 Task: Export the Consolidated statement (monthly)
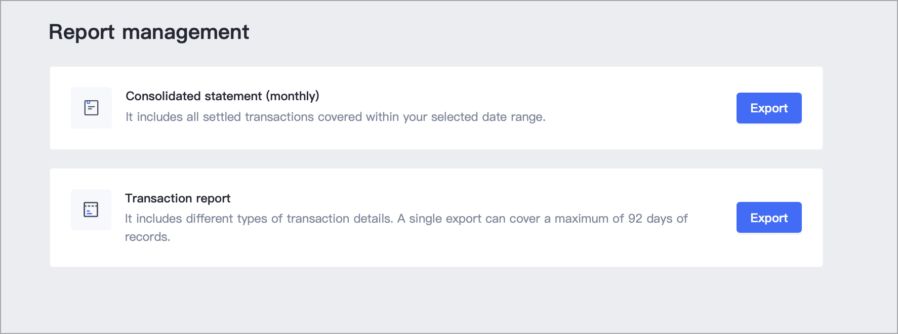(769, 108)
